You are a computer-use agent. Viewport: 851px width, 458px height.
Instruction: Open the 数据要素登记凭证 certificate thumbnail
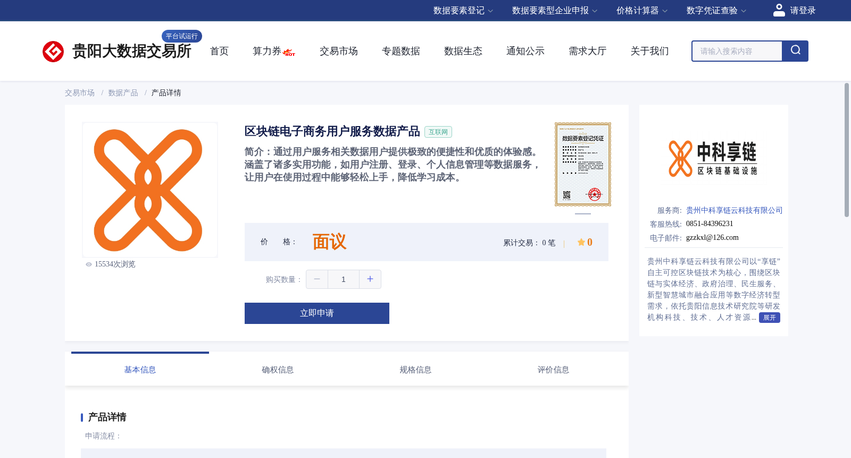(583, 164)
